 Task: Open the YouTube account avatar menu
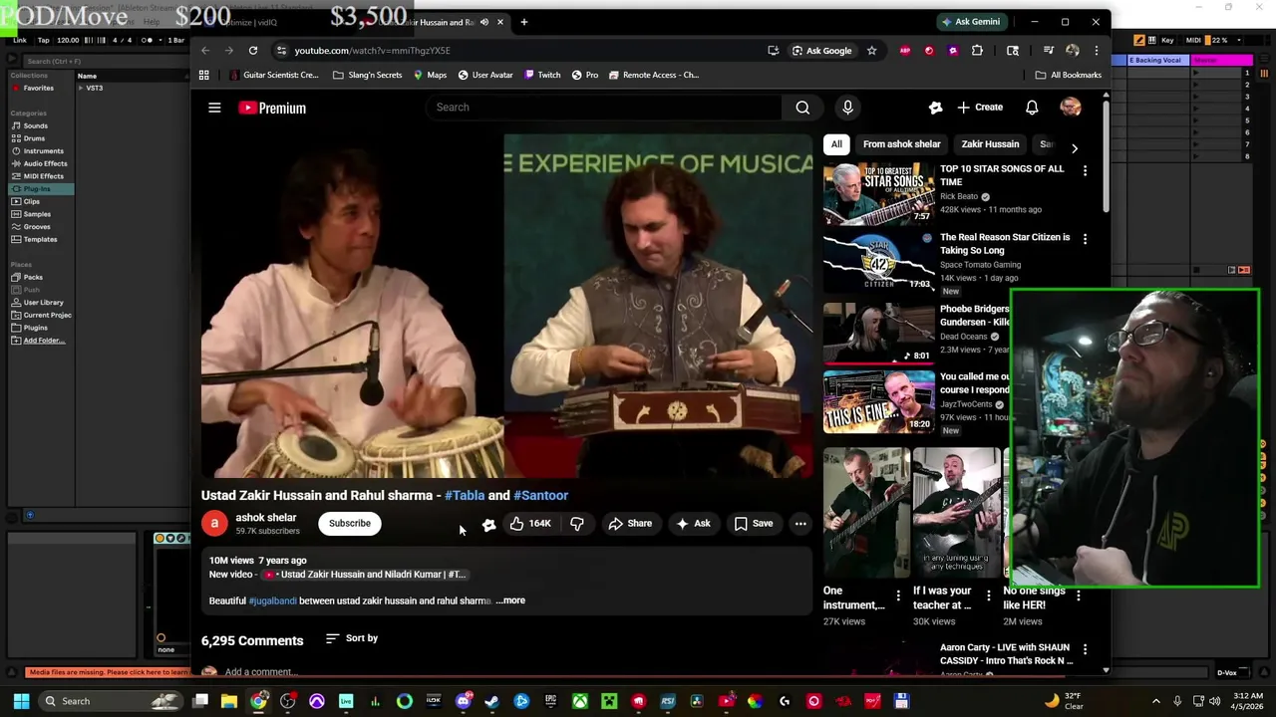[1071, 108]
